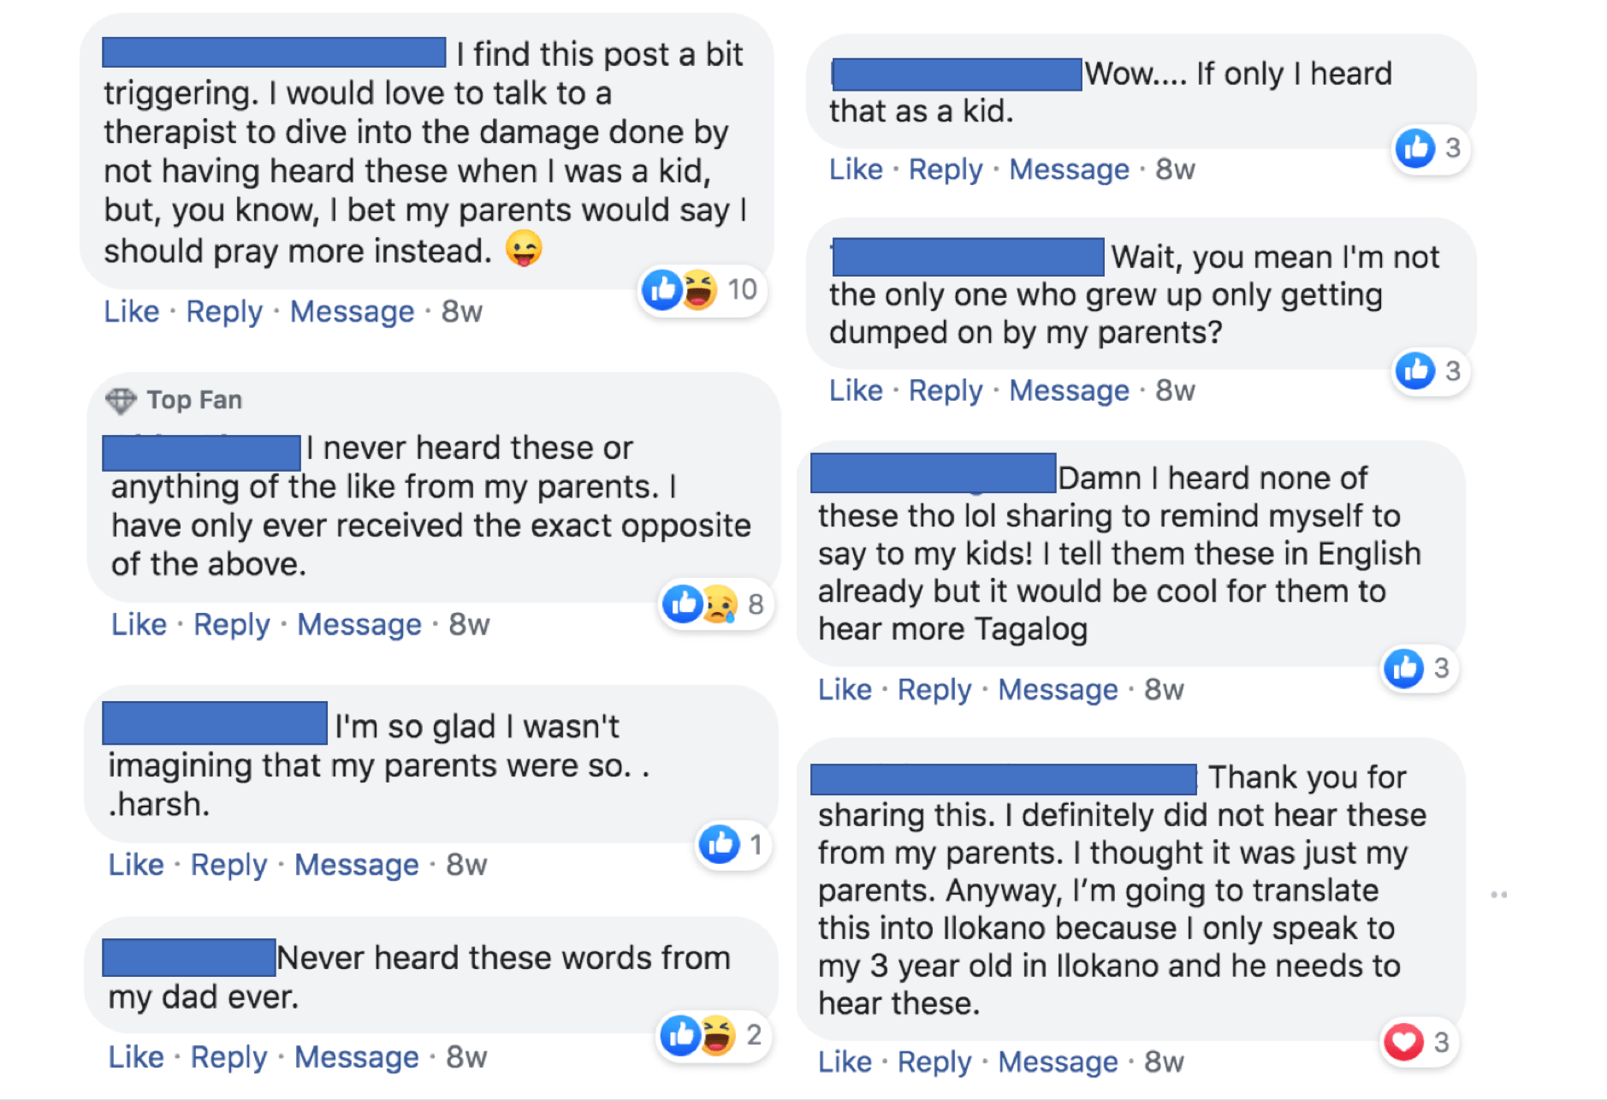
Task: Like the 'Wow.... If only I heard' comment
Action: [855, 170]
